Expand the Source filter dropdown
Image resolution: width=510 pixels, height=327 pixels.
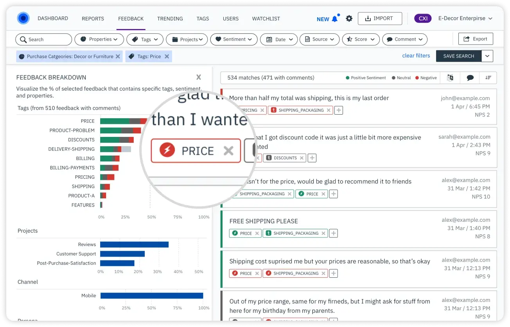pyautogui.click(x=320, y=40)
